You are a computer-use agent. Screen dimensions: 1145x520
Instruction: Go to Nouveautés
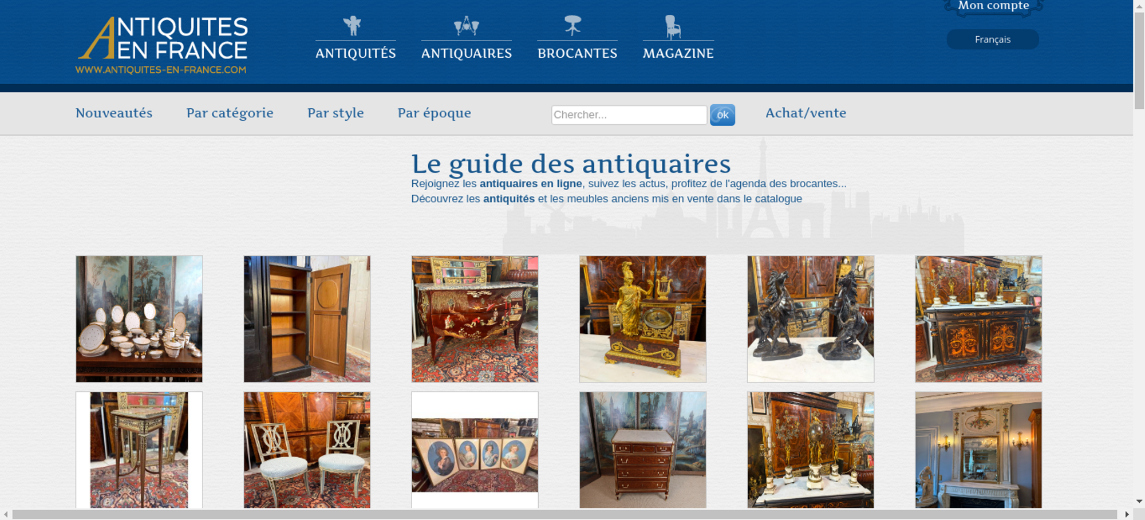click(x=114, y=113)
